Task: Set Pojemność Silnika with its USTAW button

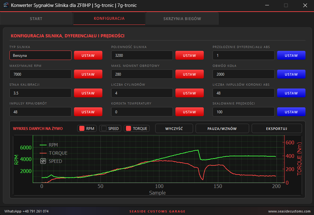Action: [190, 55]
